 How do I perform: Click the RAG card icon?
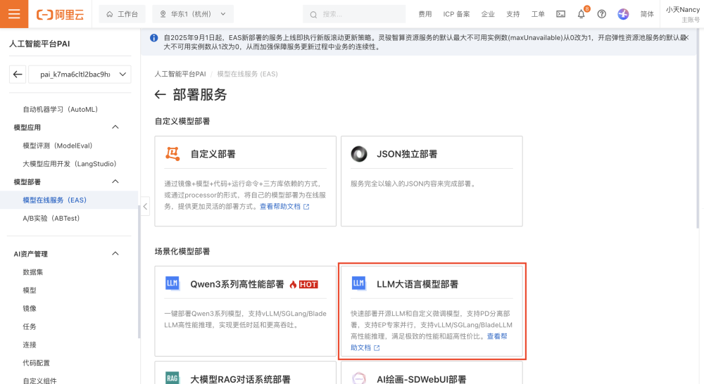coord(172,378)
